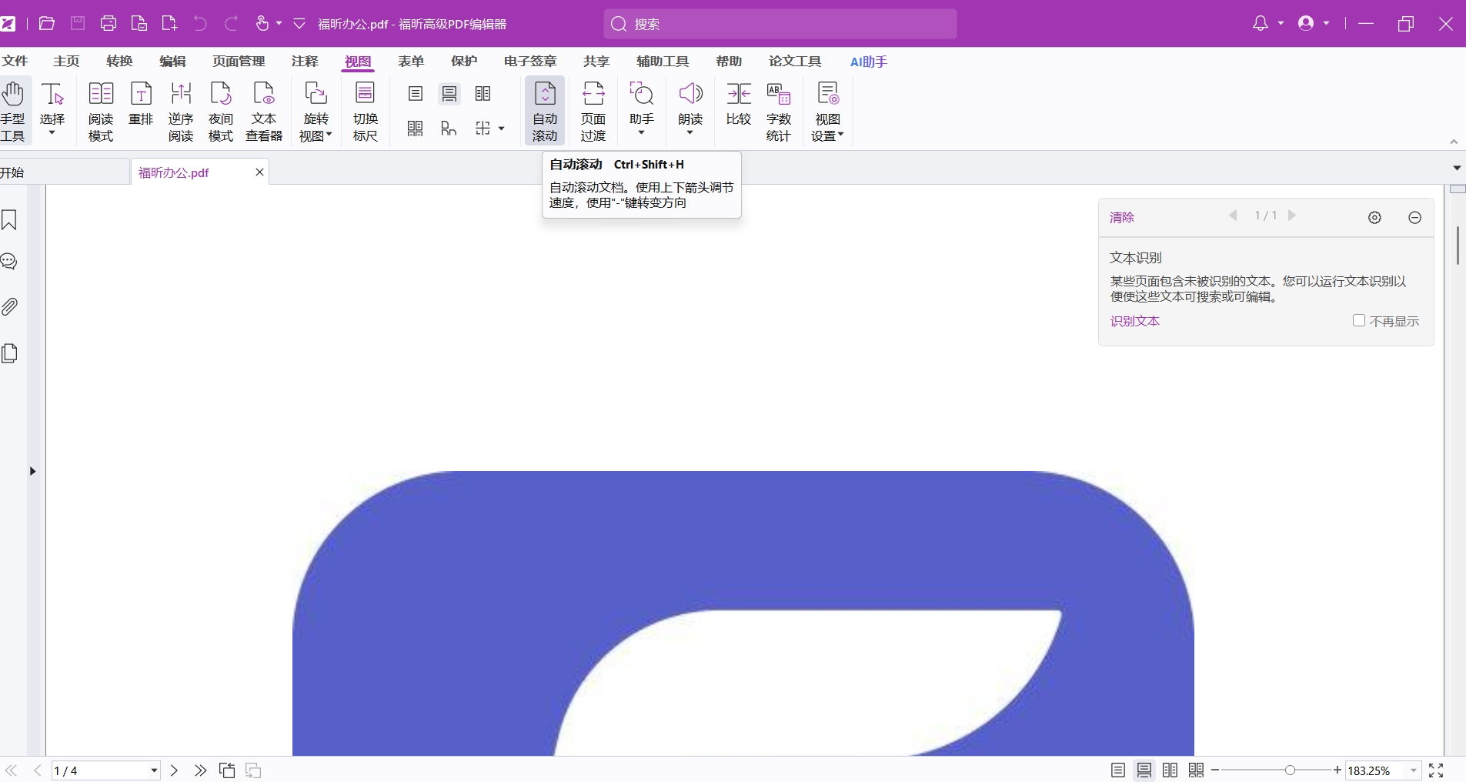Expand the Select (选择) tool dropdown
This screenshot has width=1466, height=782.
(x=52, y=133)
